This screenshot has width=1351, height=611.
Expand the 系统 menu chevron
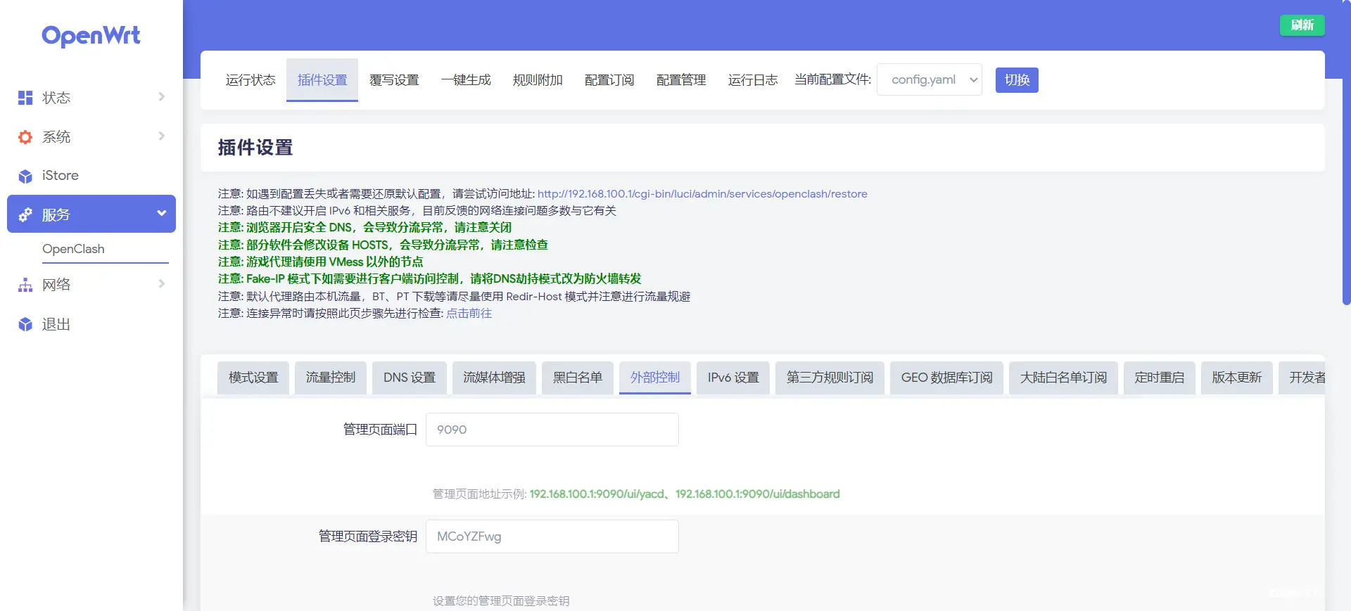[x=162, y=136]
